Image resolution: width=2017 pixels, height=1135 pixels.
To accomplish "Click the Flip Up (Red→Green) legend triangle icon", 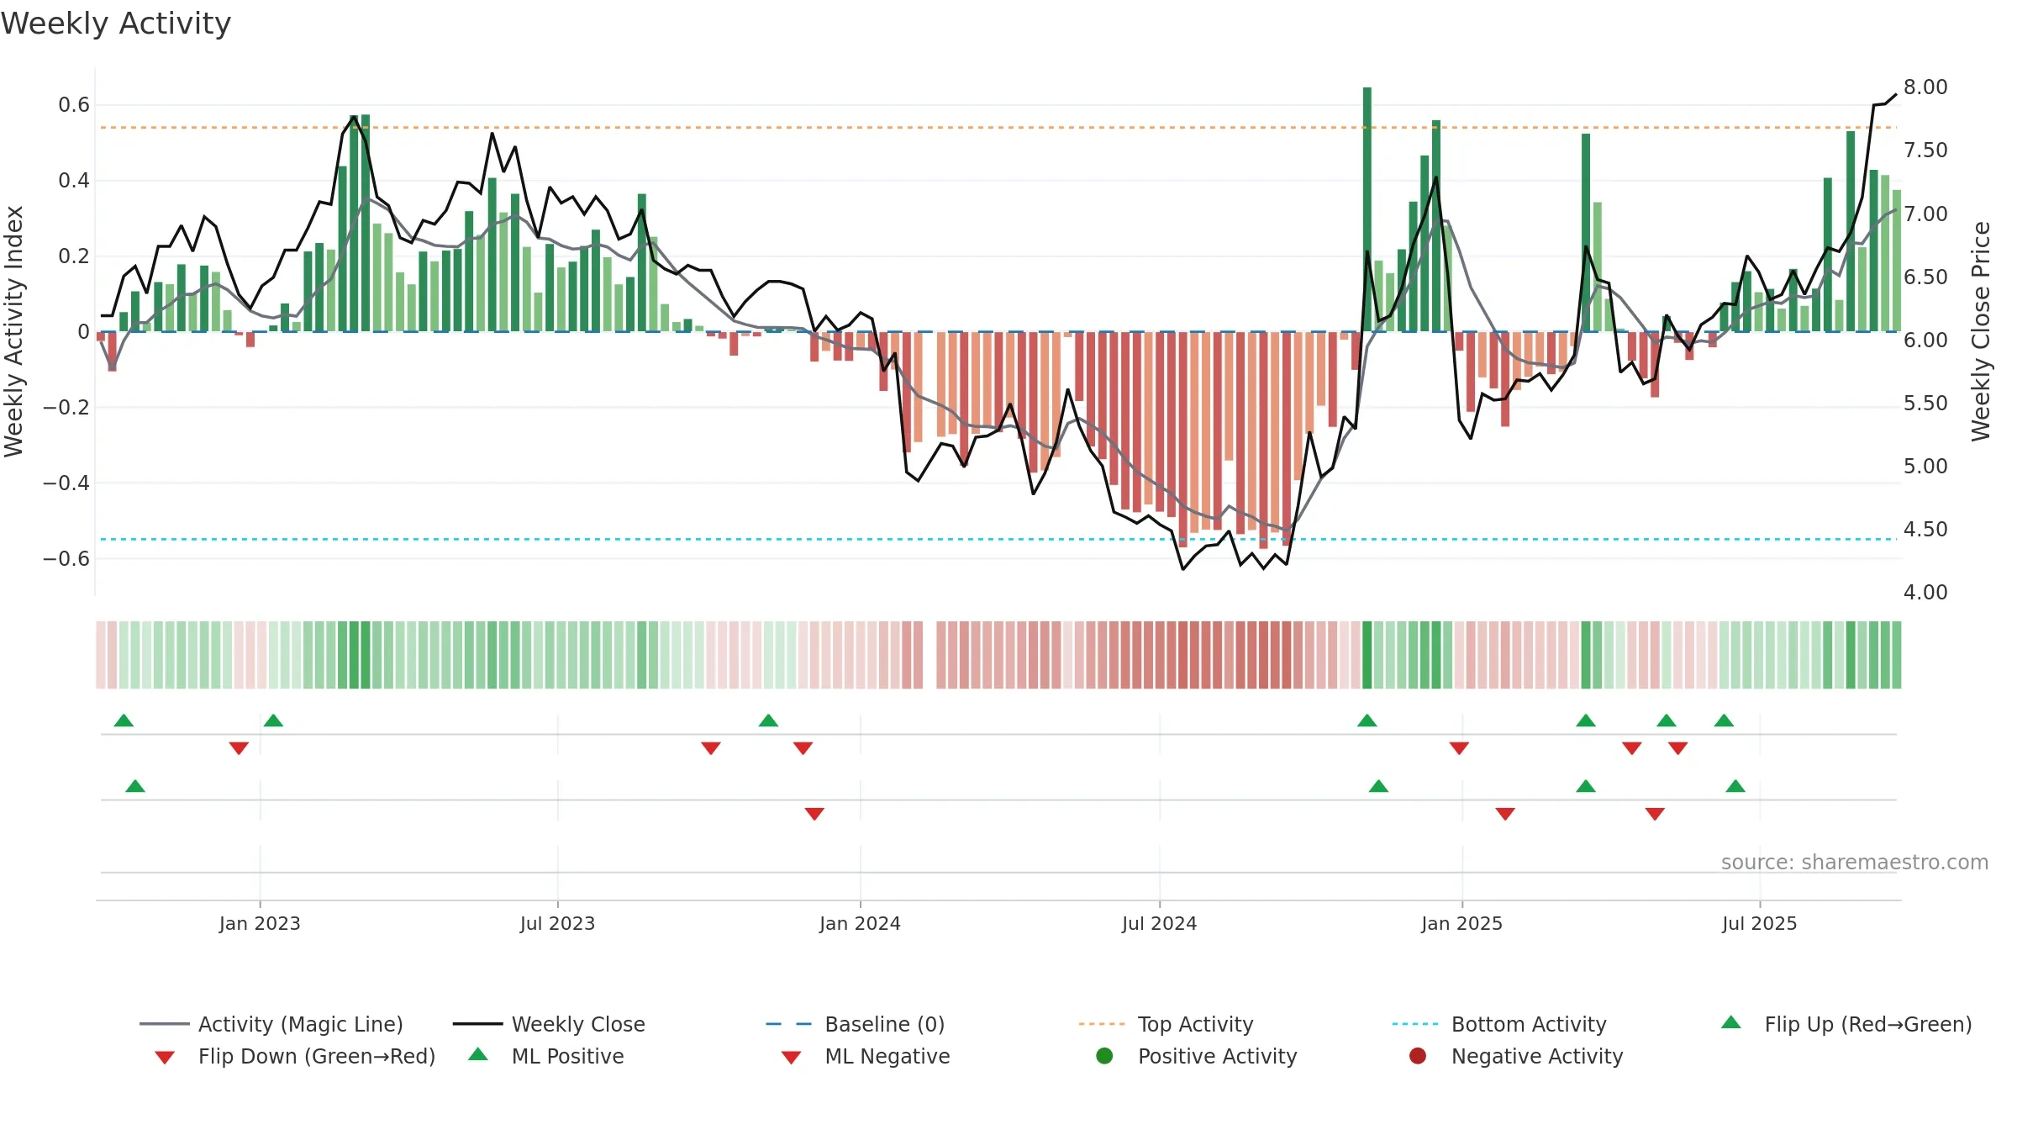I will click(1731, 1022).
